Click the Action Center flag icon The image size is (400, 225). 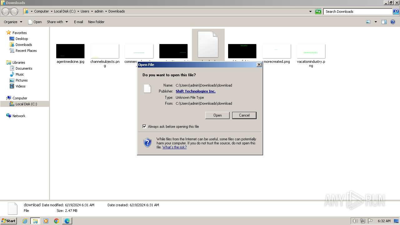click(x=370, y=221)
